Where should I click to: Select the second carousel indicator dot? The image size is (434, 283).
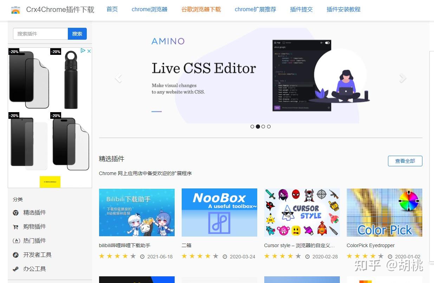[258, 127]
